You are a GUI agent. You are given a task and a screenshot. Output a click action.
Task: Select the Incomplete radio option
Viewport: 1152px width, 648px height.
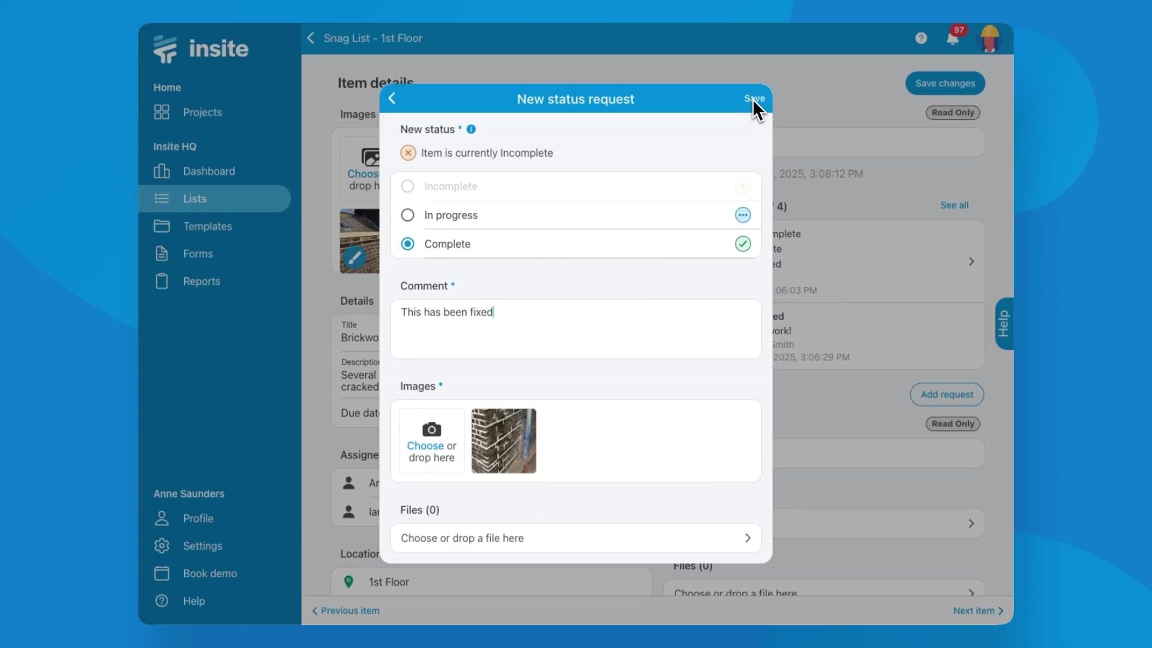(407, 186)
